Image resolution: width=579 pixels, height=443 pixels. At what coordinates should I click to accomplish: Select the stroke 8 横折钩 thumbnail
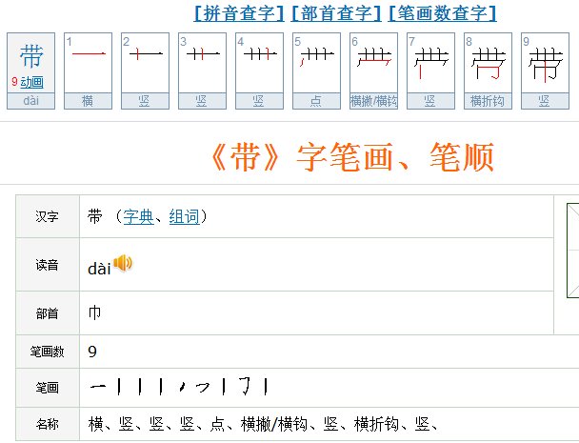pos(488,70)
